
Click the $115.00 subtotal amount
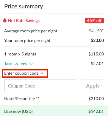[x=96, y=54]
